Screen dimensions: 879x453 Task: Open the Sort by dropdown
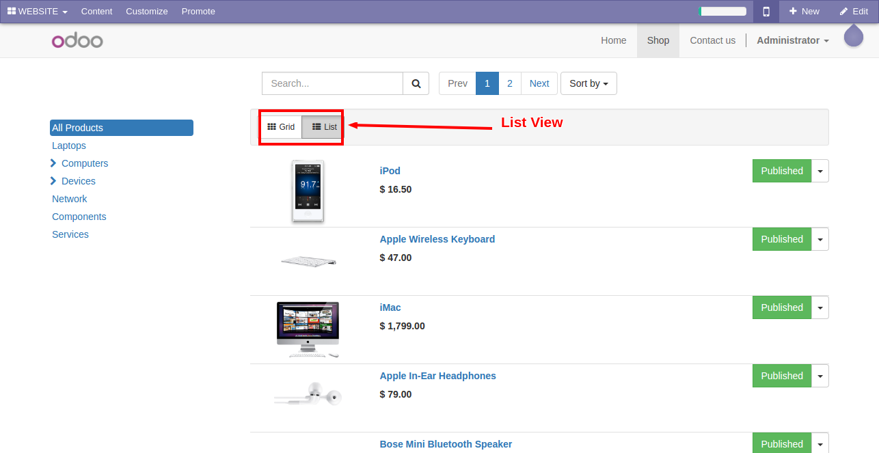(589, 83)
